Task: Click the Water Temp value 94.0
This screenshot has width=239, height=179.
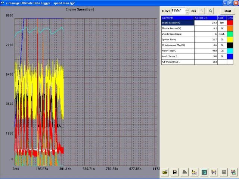Action: [206, 51]
